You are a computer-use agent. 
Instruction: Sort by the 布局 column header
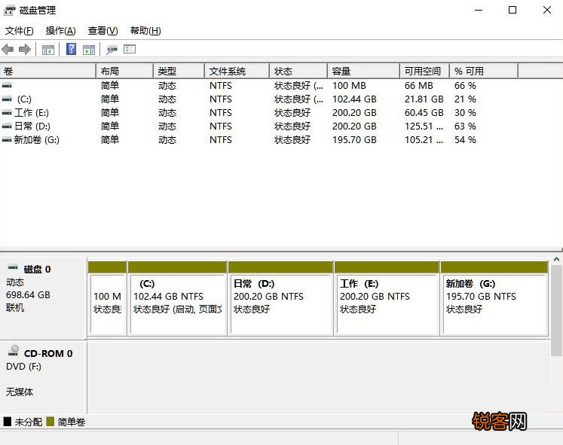tap(125, 71)
